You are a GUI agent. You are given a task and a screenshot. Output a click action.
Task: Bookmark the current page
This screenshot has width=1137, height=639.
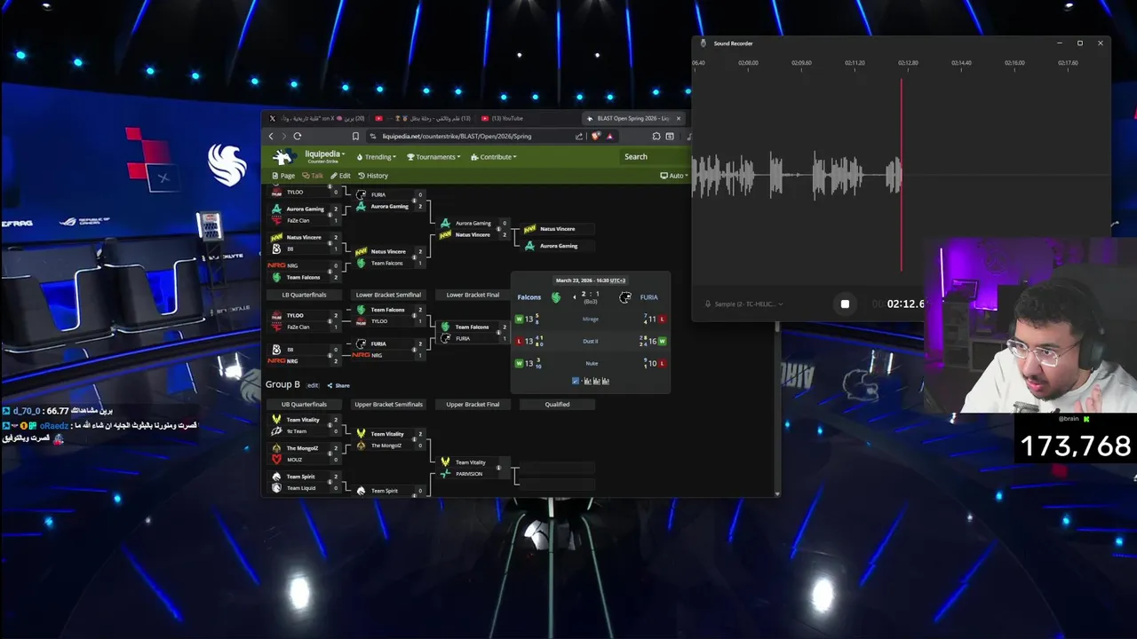point(355,136)
